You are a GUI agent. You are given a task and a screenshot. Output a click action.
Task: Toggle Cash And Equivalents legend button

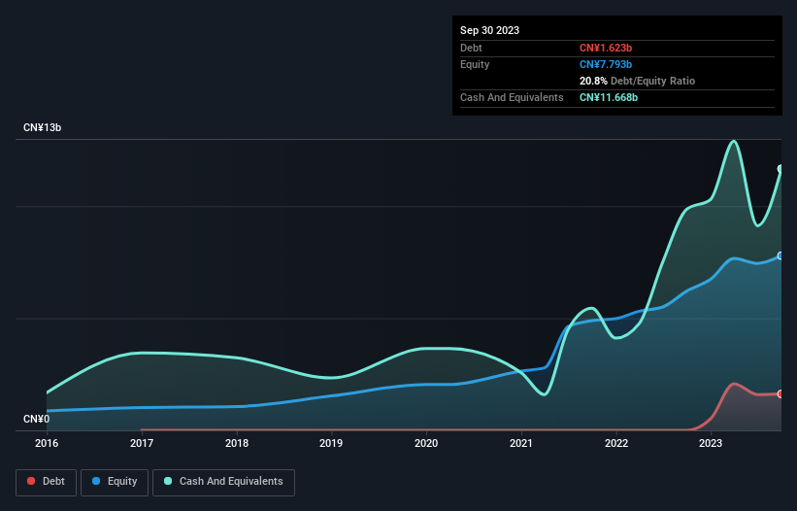click(x=223, y=482)
